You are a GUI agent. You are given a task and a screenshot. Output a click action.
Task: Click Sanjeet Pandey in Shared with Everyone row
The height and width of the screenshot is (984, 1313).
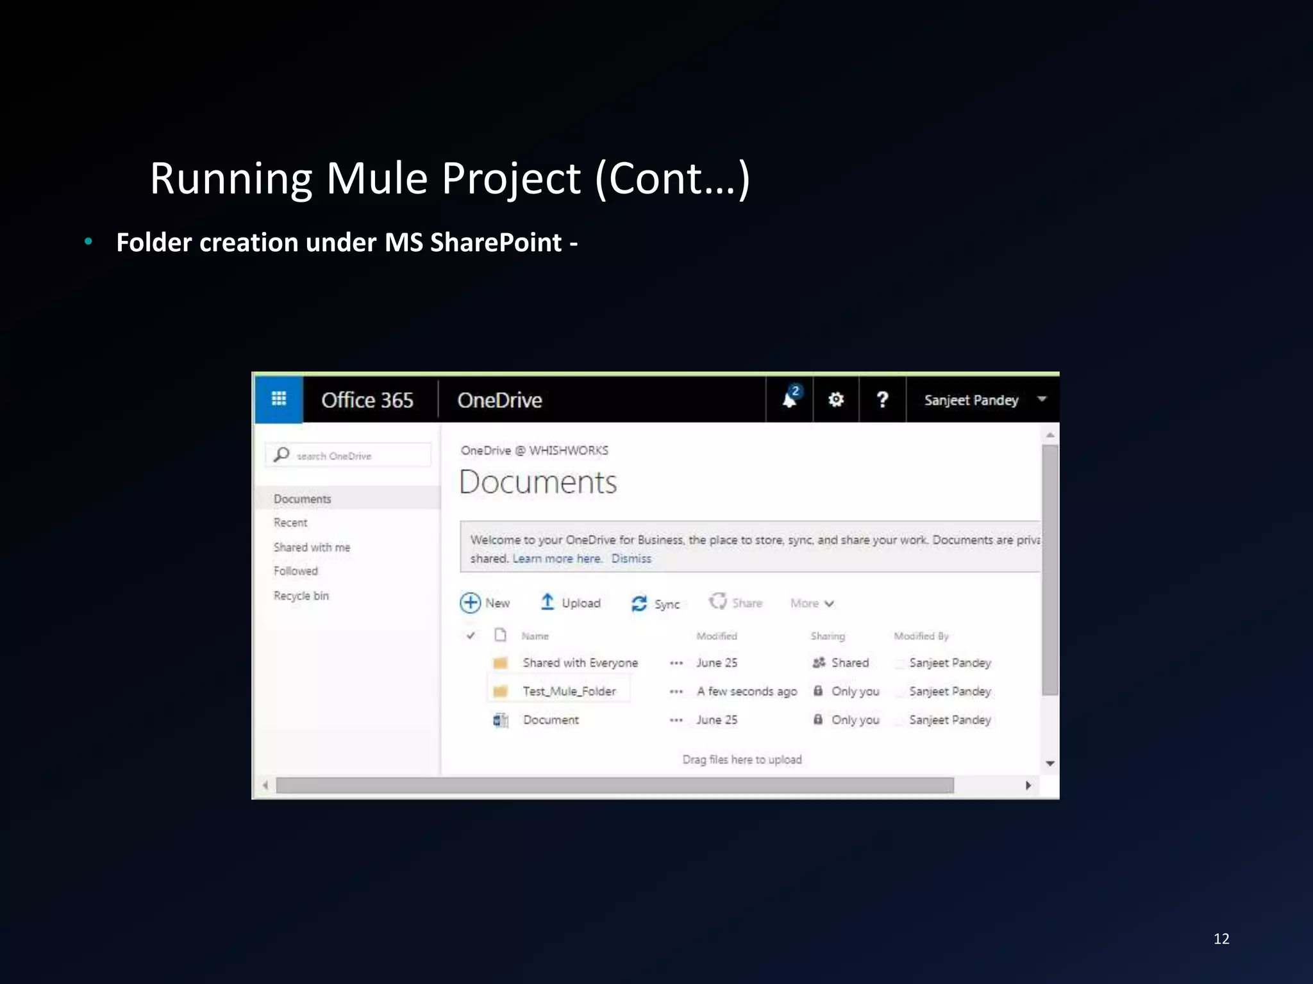950,662
